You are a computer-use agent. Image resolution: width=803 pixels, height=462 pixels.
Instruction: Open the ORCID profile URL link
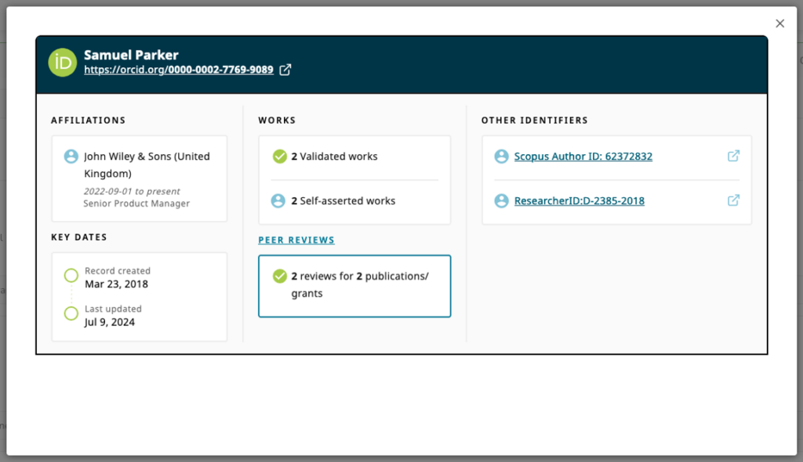click(179, 70)
